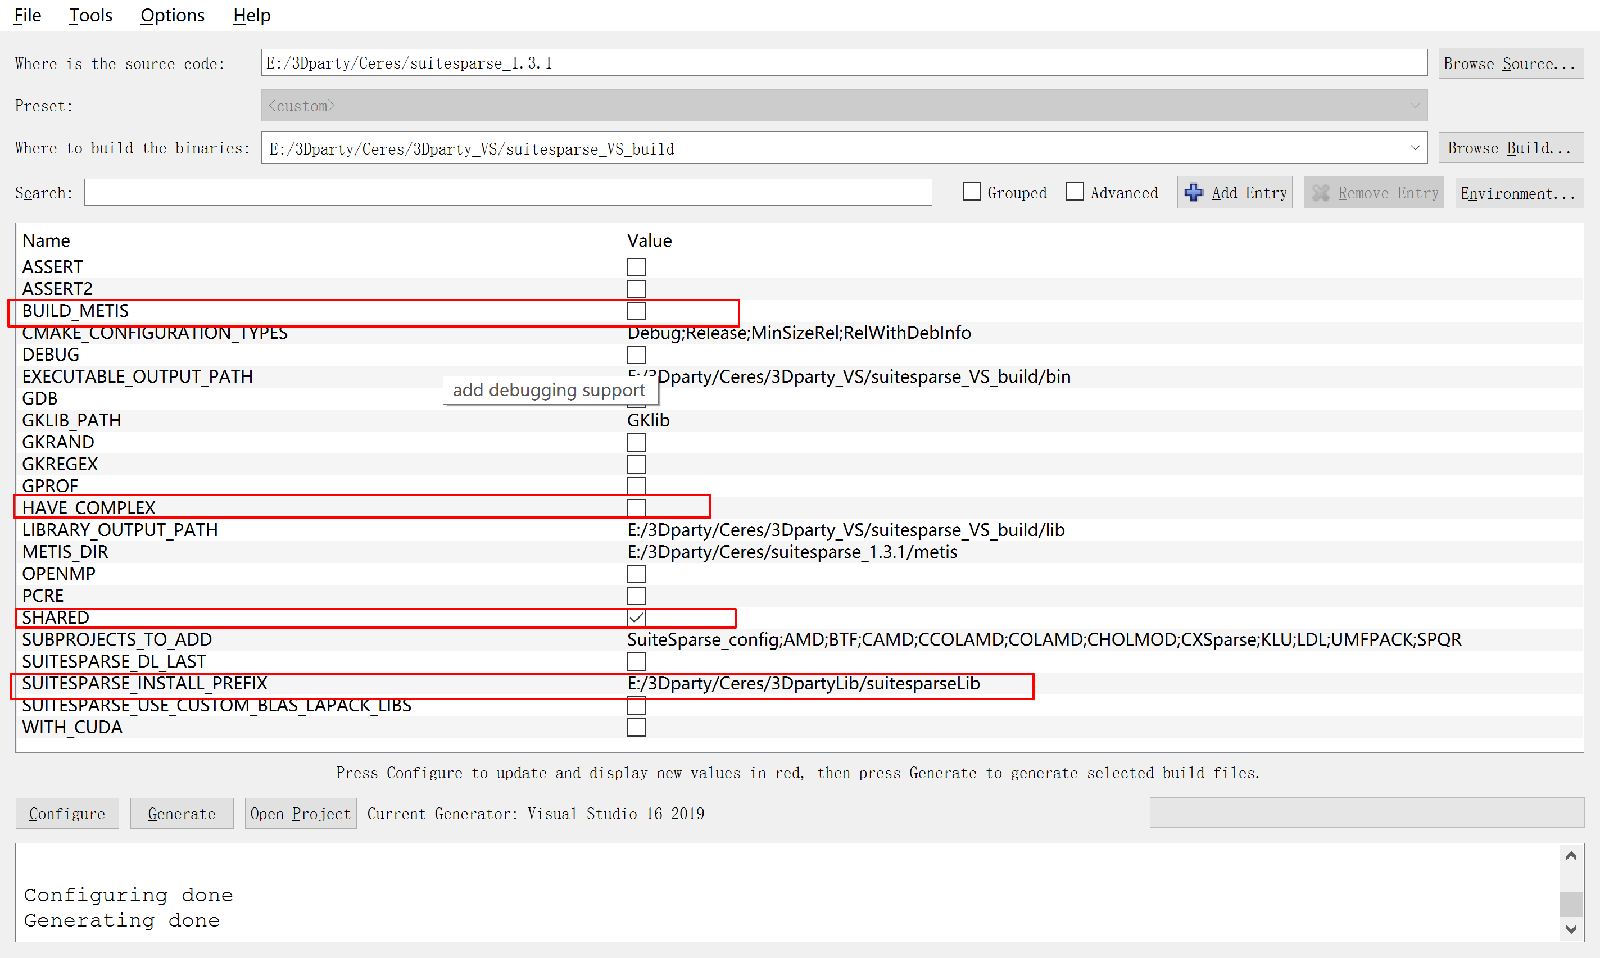Open the Tools menu
This screenshot has width=1600, height=958.
(90, 16)
